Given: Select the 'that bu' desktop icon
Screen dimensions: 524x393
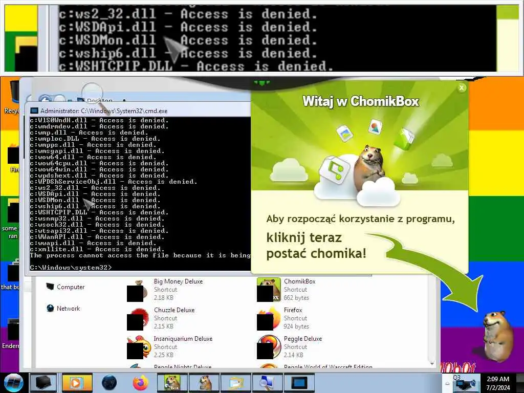Looking at the screenshot, I should coord(11,274).
